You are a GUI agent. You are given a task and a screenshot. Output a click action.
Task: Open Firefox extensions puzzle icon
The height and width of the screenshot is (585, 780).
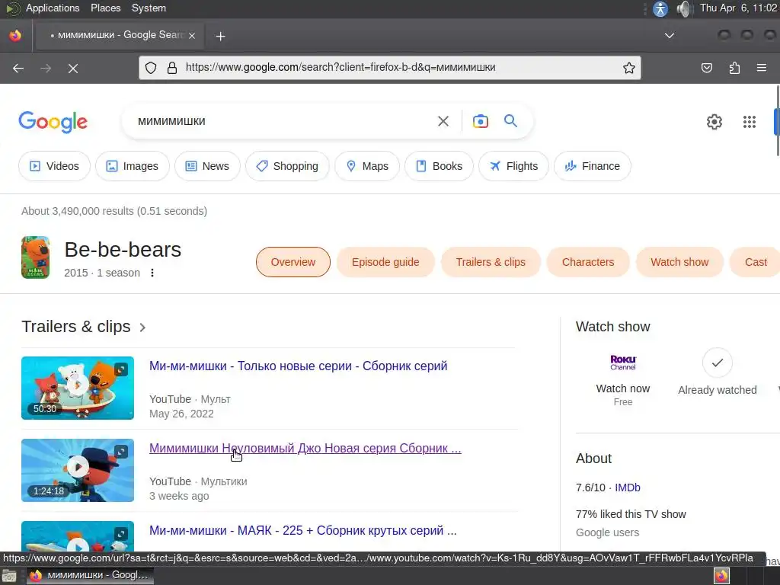tap(734, 68)
